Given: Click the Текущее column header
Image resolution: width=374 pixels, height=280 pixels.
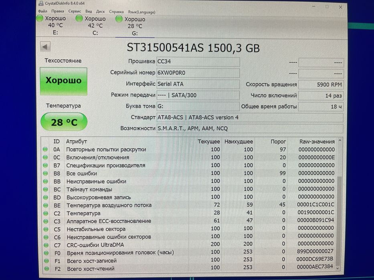Looking at the screenshot, I should [209, 142].
